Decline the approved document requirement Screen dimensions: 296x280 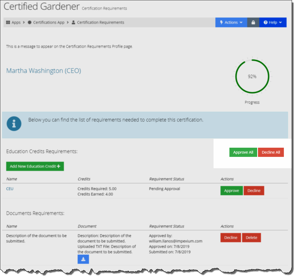pos(231,237)
